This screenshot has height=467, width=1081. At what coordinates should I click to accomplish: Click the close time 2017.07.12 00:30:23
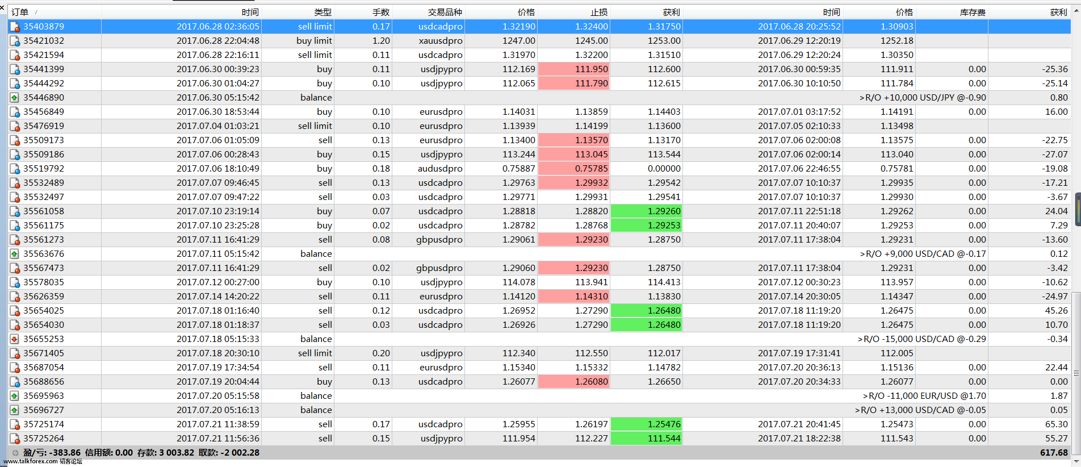pos(799,282)
